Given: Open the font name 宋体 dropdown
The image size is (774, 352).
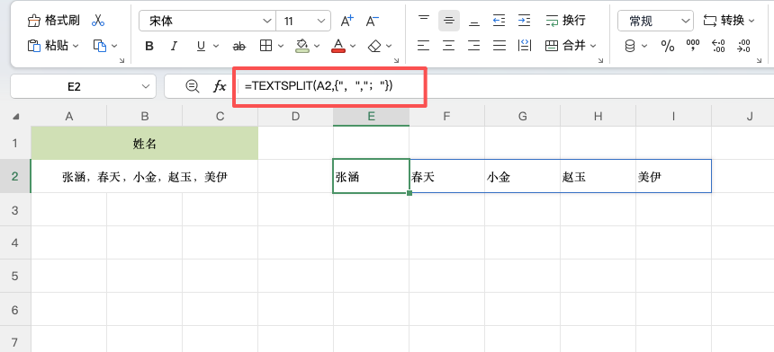Looking at the screenshot, I should [267, 22].
